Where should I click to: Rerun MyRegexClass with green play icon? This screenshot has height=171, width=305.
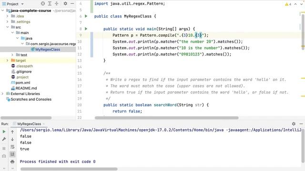pyautogui.click(x=4, y=132)
